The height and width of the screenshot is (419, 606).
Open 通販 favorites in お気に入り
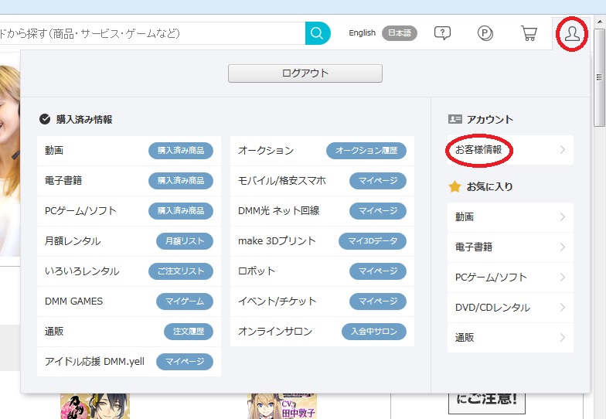(x=510, y=337)
